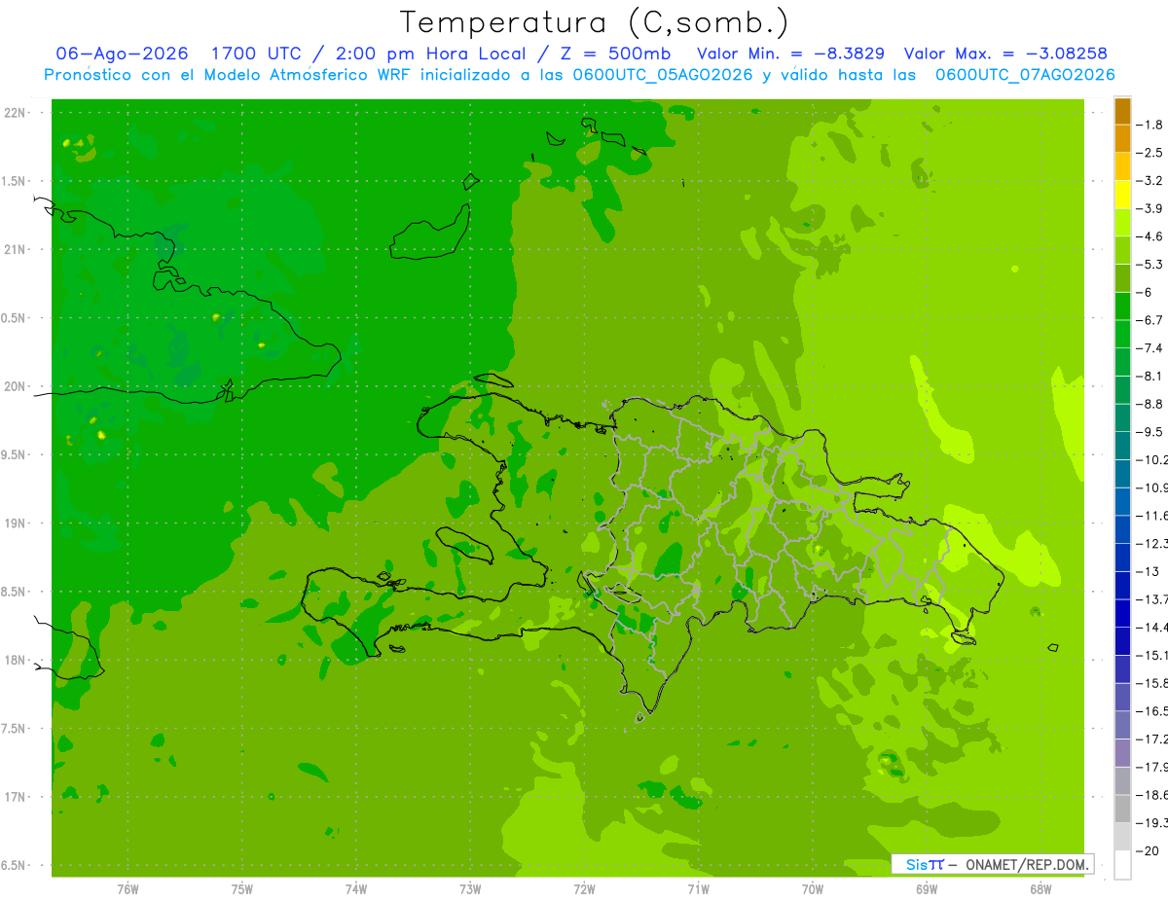This screenshot has width=1168, height=902.
Task: Click the '68W' longitude tick label
Action: (1040, 889)
